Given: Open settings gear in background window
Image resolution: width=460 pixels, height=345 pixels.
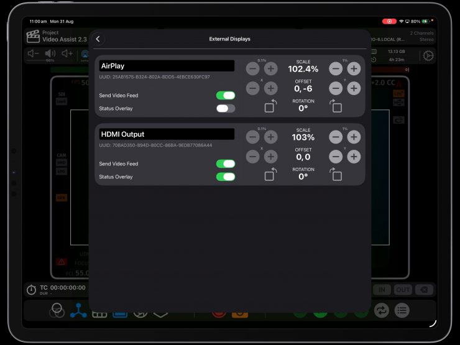Looking at the screenshot, I should click(428, 56).
